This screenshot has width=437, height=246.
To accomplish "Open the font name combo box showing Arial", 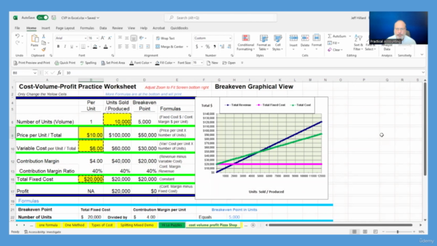I will tap(71, 38).
